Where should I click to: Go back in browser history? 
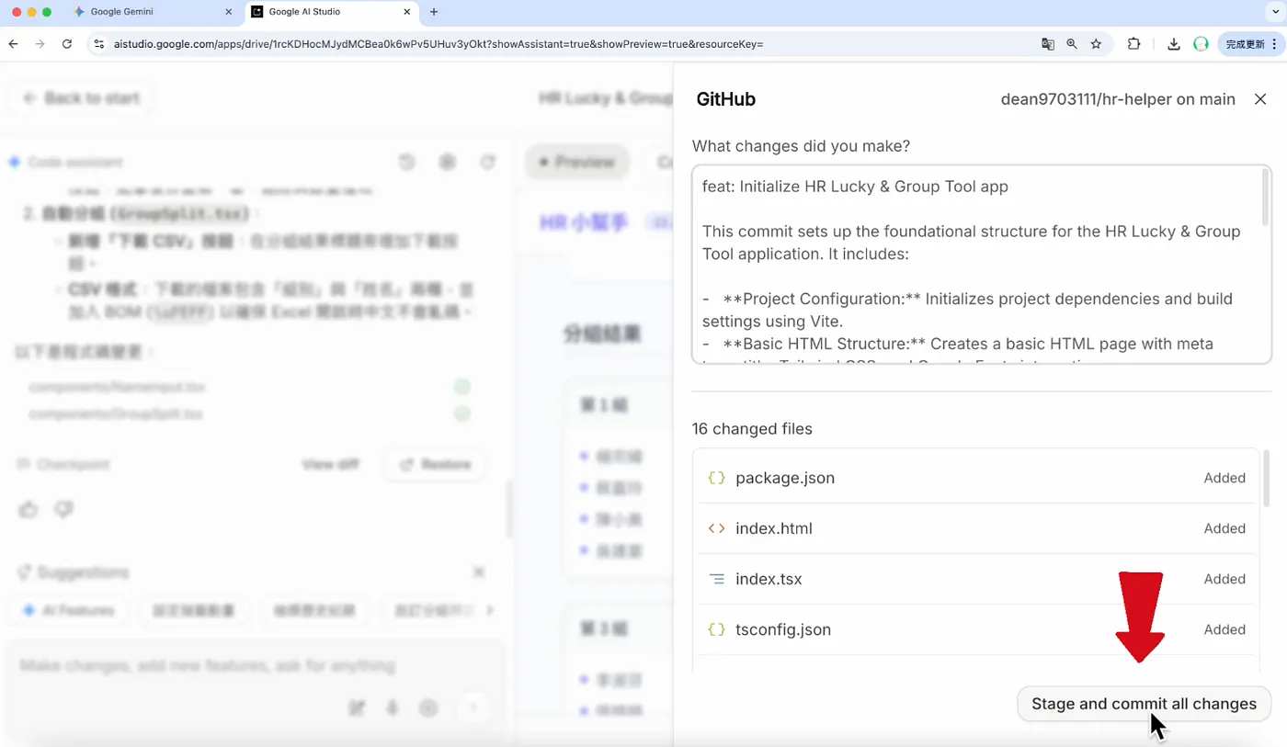[x=13, y=43]
